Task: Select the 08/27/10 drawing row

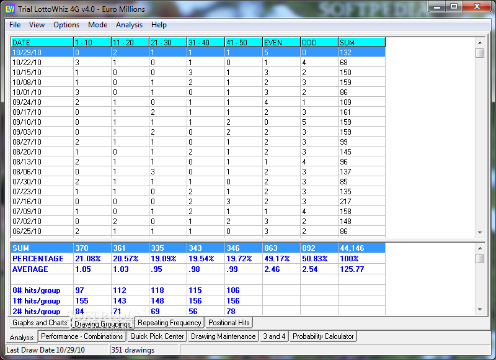Action: [x=198, y=142]
